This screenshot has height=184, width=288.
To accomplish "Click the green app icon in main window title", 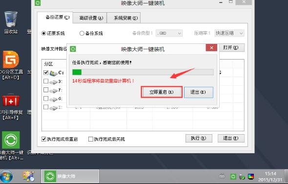I will [x=38, y=3].
